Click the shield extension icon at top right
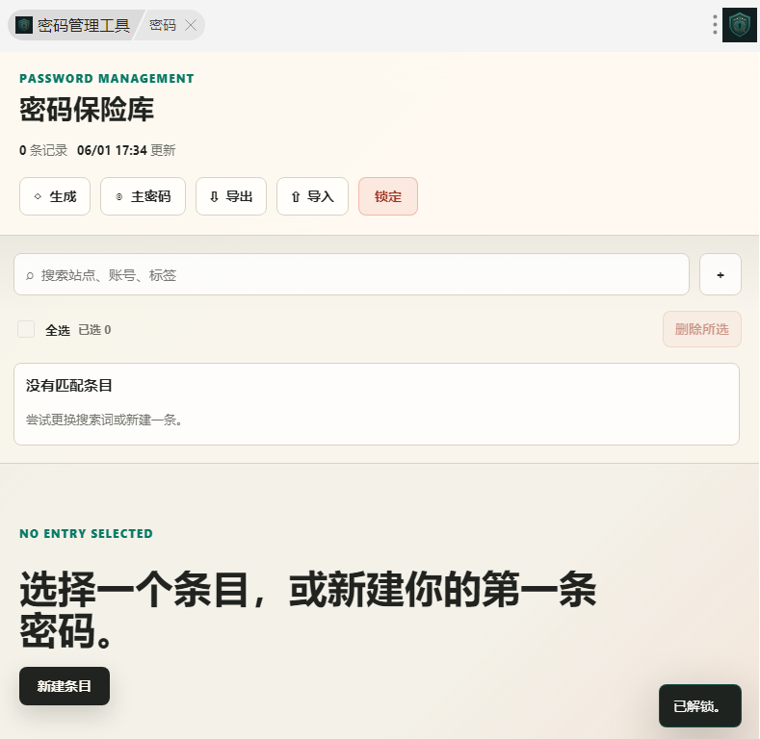Image resolution: width=760 pixels, height=739 pixels. click(x=739, y=25)
